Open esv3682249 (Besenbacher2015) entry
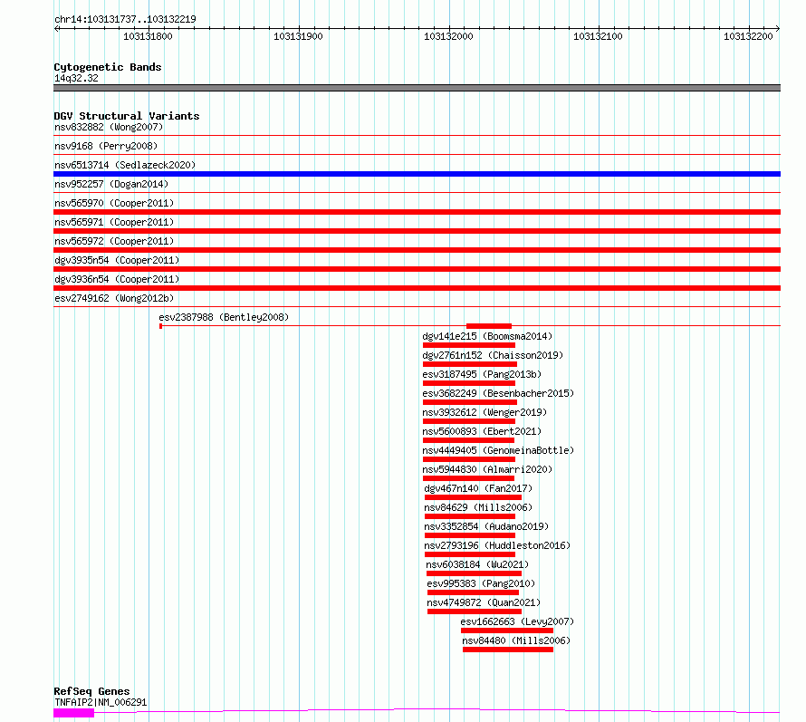 [x=498, y=393]
